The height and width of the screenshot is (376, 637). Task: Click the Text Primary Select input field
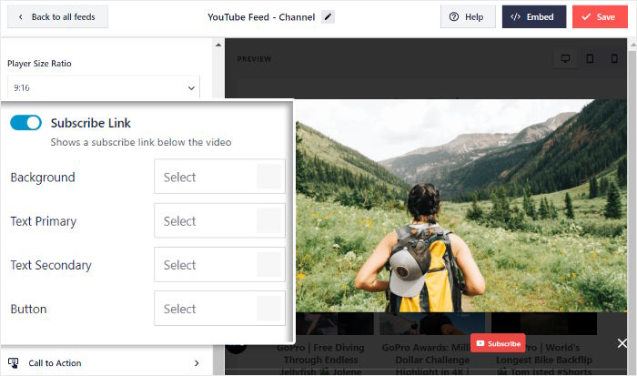click(x=219, y=220)
